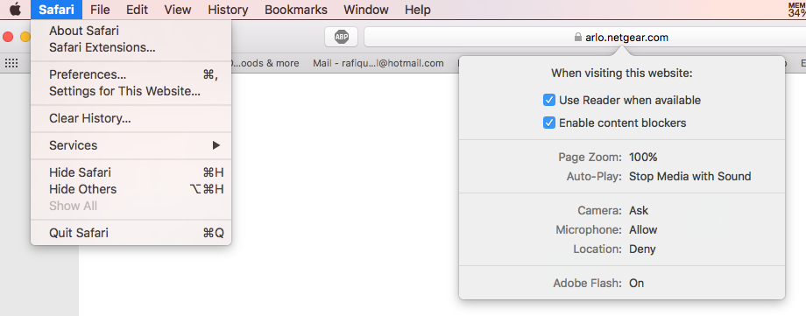Click the Adblock Plus ABP toolbar icon
The image size is (806, 316).
coord(342,37)
